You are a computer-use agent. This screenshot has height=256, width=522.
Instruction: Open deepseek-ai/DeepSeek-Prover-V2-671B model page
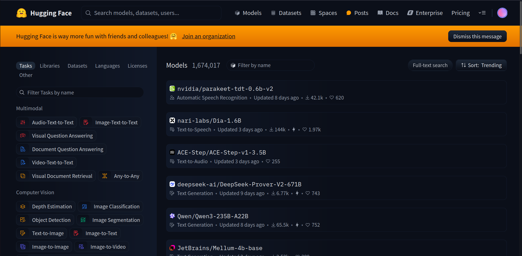point(336,188)
